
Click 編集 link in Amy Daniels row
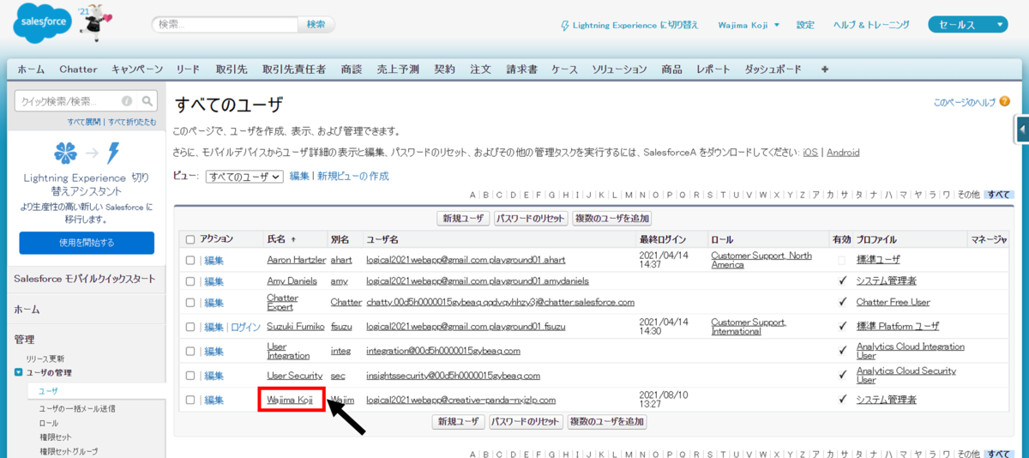pos(214,281)
